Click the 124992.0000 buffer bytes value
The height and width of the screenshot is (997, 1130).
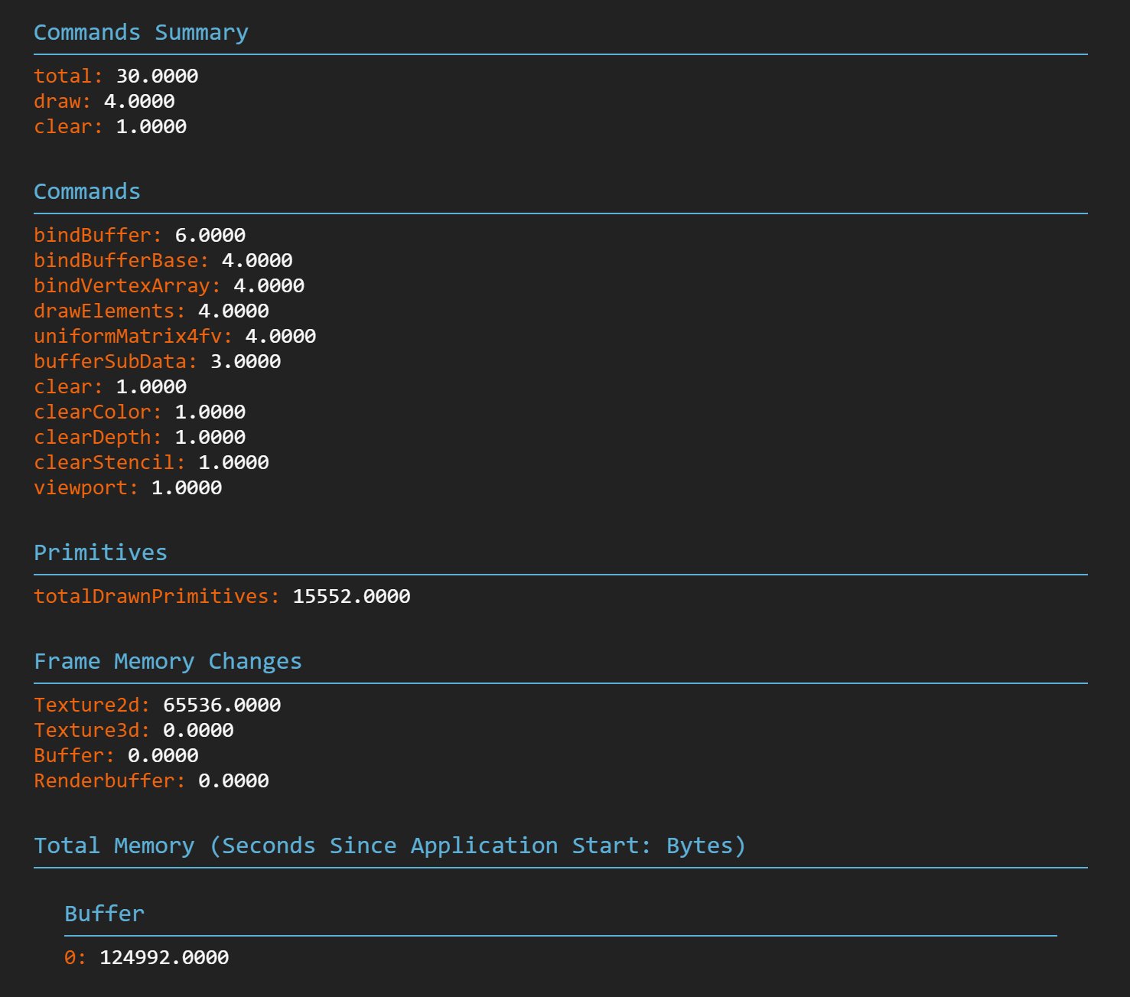[164, 958]
